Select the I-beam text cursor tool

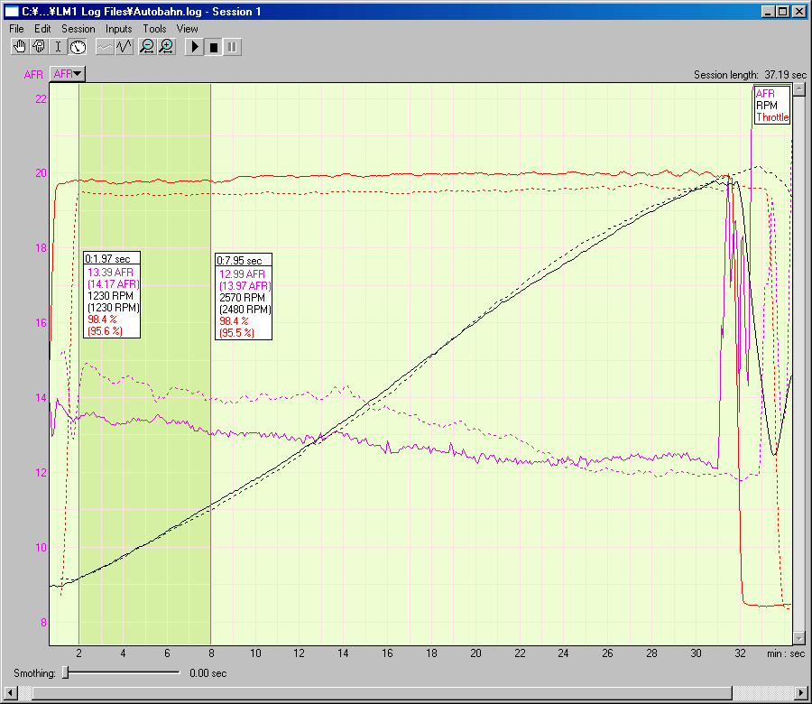pyautogui.click(x=58, y=47)
